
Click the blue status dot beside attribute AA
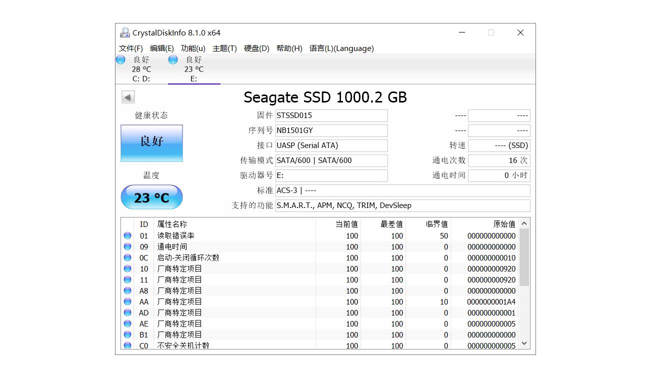pos(127,301)
